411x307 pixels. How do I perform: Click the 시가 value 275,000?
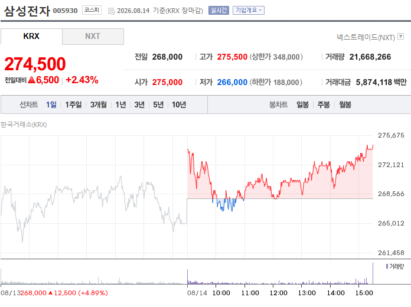point(167,82)
